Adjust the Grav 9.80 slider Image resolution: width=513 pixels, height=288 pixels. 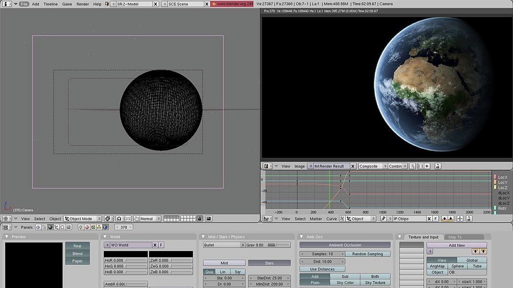[268, 245]
